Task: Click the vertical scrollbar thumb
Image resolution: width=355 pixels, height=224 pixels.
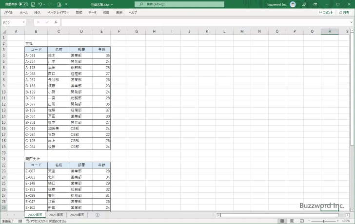Action: click(x=352, y=89)
